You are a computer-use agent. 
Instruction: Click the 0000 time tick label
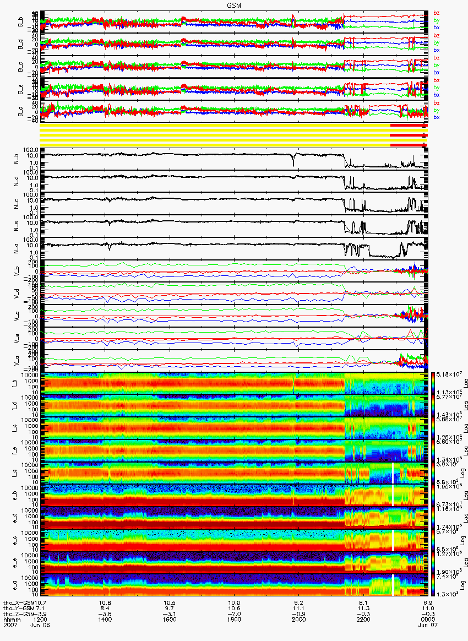click(x=428, y=620)
